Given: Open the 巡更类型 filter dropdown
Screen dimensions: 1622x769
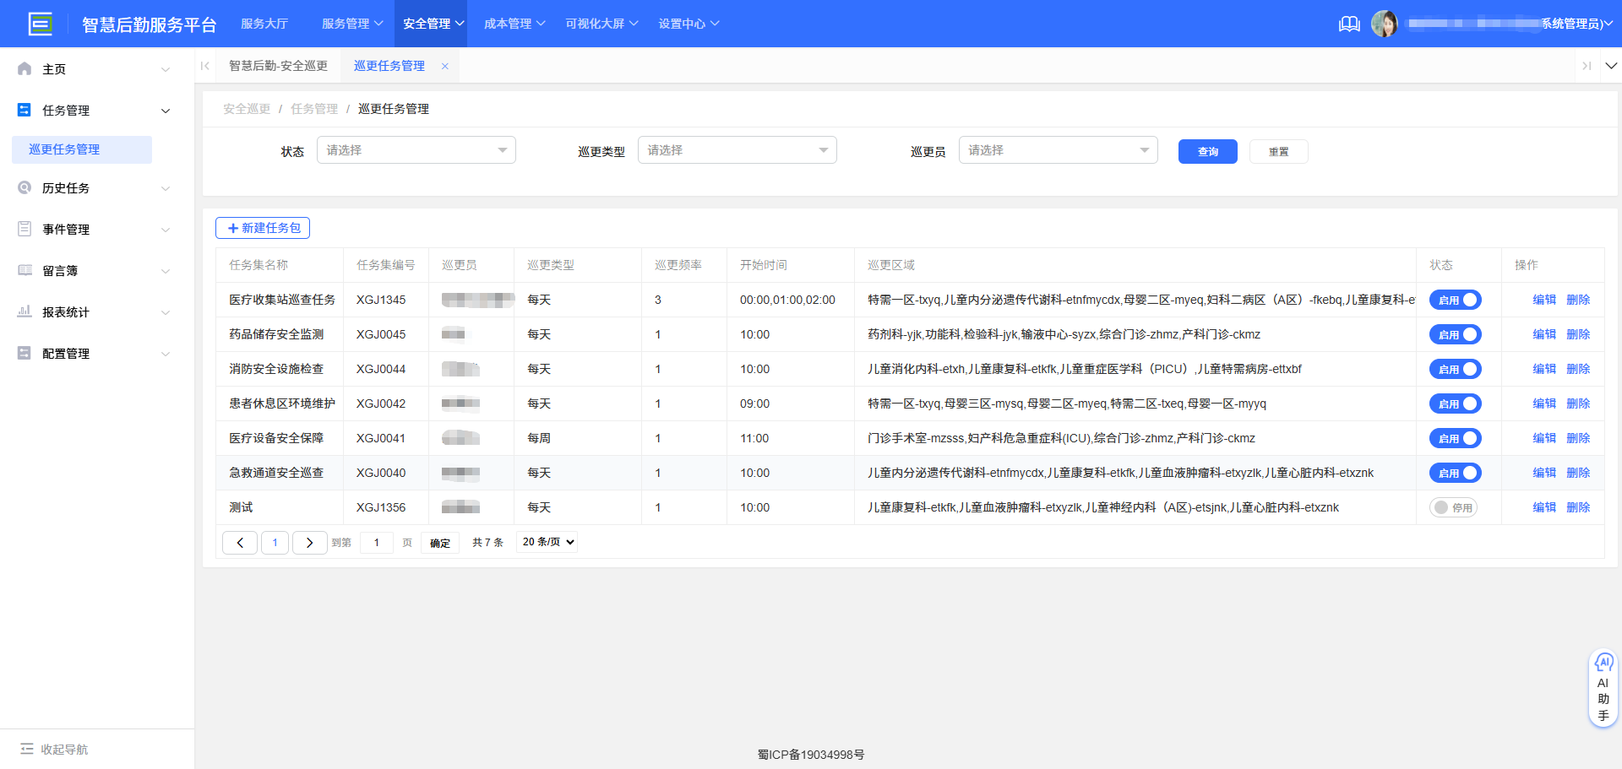Looking at the screenshot, I should click(x=737, y=149).
